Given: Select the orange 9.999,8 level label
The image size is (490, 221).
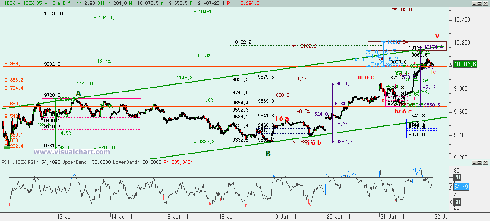Looking at the screenshot, I should point(13,63).
